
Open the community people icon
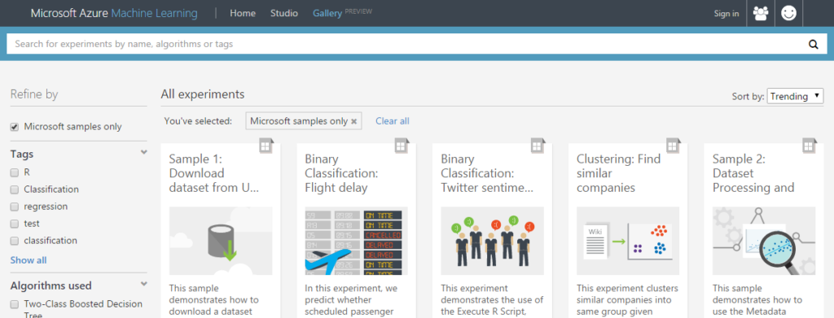(x=761, y=14)
